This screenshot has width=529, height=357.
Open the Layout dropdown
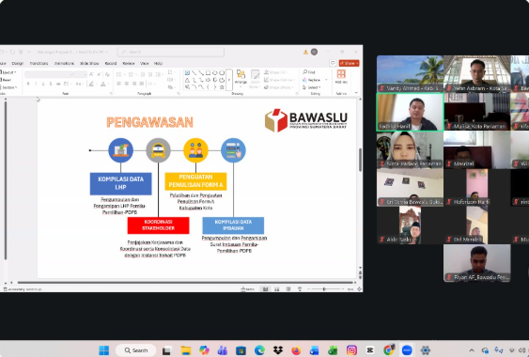[8, 72]
